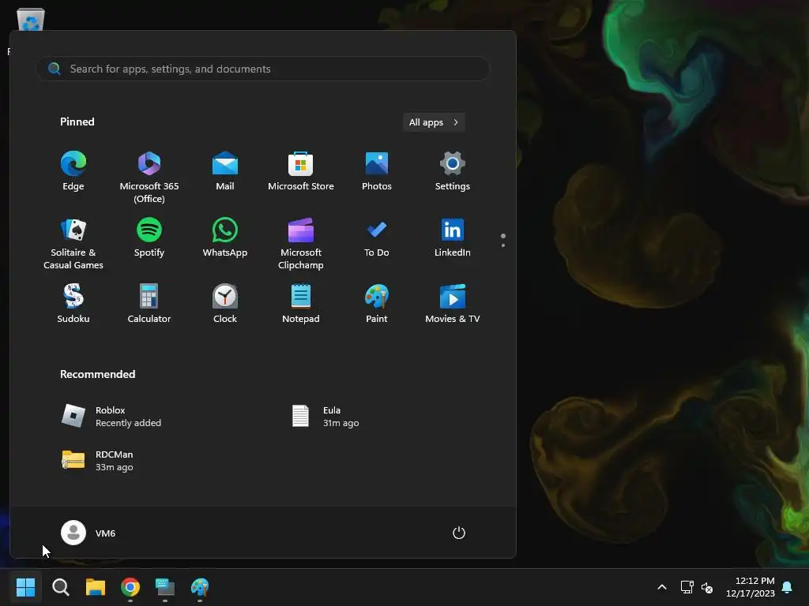
Task: Open the Edge browser from pinned apps
Action: tap(73, 171)
